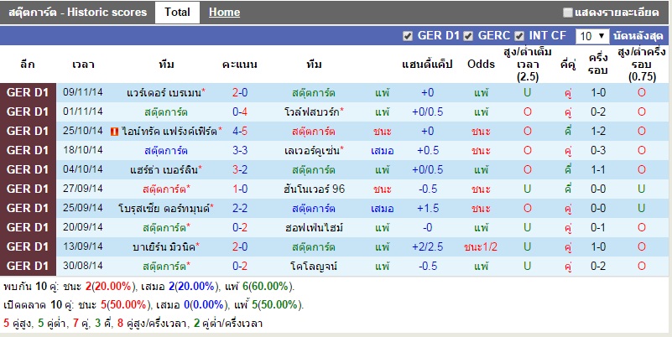Click the red card icon beside ไอน์ทรัค แฟร้งค์เฟิร์ต
Screen dimensions: 672x337
[x=115, y=132]
